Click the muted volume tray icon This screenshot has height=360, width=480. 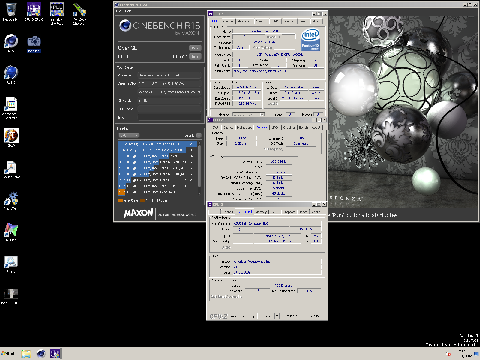point(448,354)
